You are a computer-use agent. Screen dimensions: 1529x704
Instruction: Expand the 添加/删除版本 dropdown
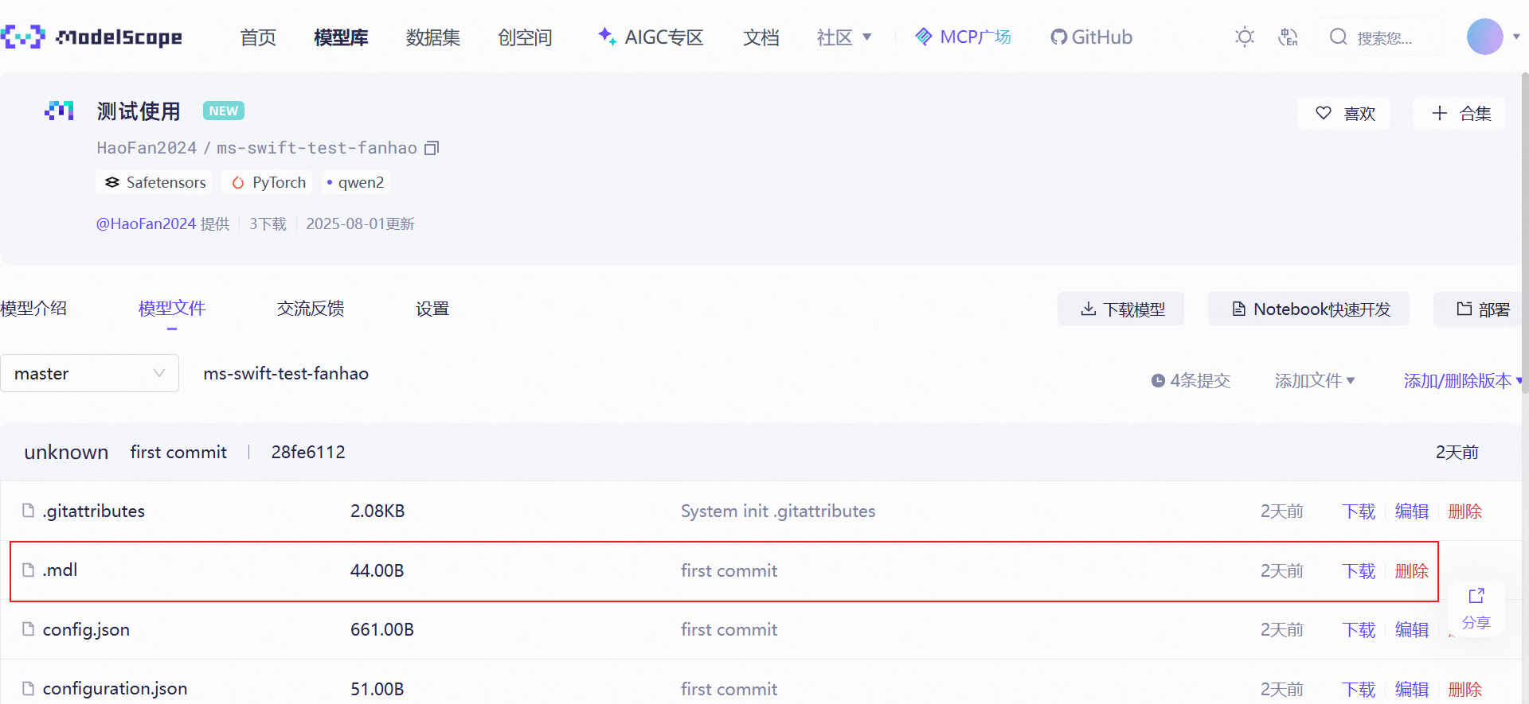click(x=1463, y=381)
